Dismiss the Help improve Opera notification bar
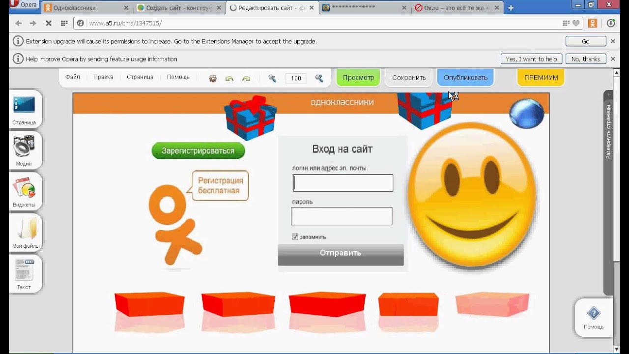Viewport: 629px width, 354px height. tap(613, 59)
